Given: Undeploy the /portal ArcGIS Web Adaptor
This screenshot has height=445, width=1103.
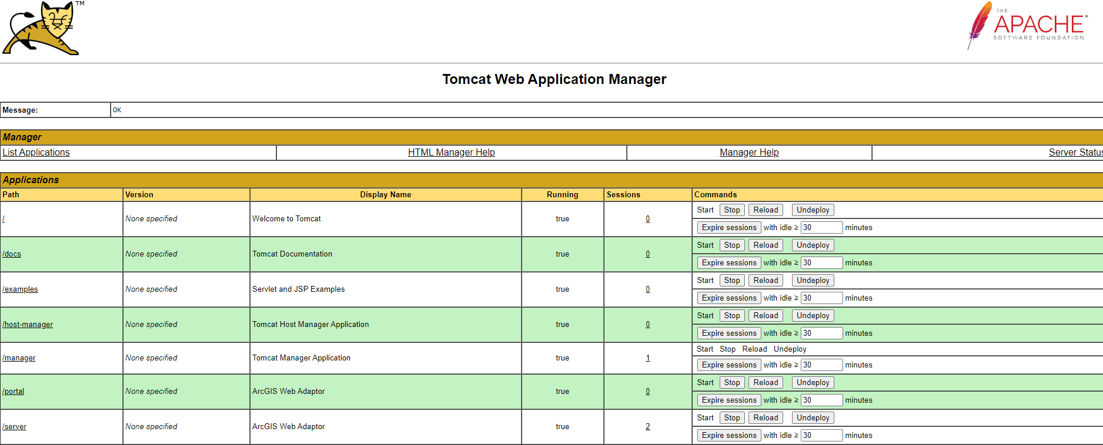Looking at the screenshot, I should click(x=813, y=383).
